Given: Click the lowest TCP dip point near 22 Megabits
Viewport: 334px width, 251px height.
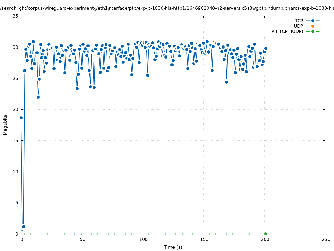Looking at the screenshot, I should pos(38,97).
